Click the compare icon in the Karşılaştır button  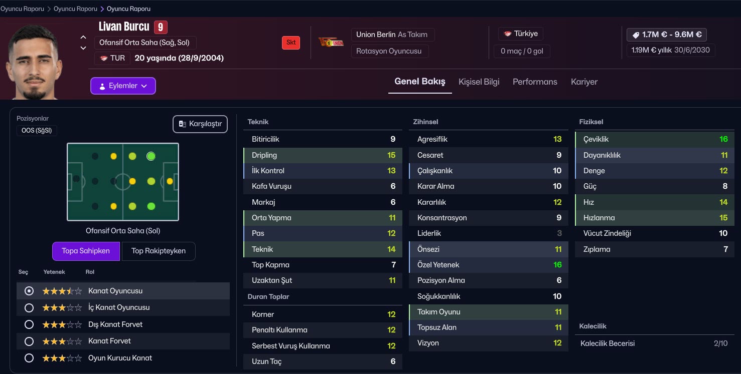pyautogui.click(x=183, y=124)
